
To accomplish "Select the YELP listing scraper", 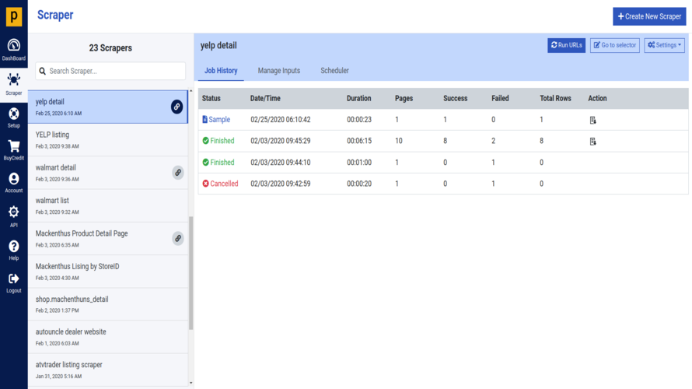I will click(108, 140).
